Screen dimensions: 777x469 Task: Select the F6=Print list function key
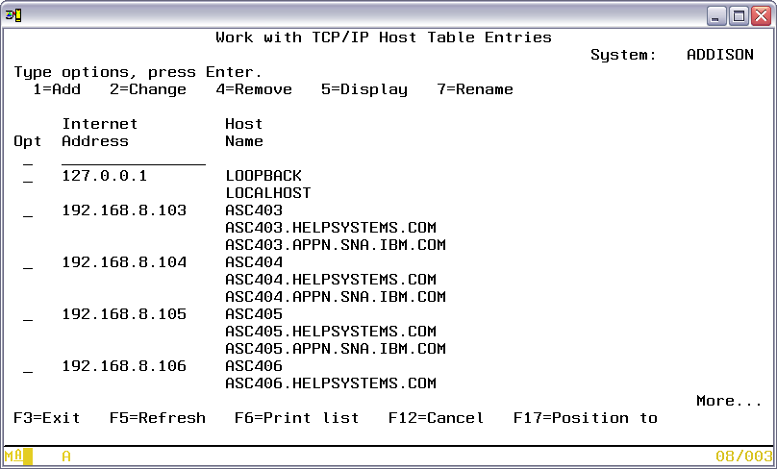point(296,418)
